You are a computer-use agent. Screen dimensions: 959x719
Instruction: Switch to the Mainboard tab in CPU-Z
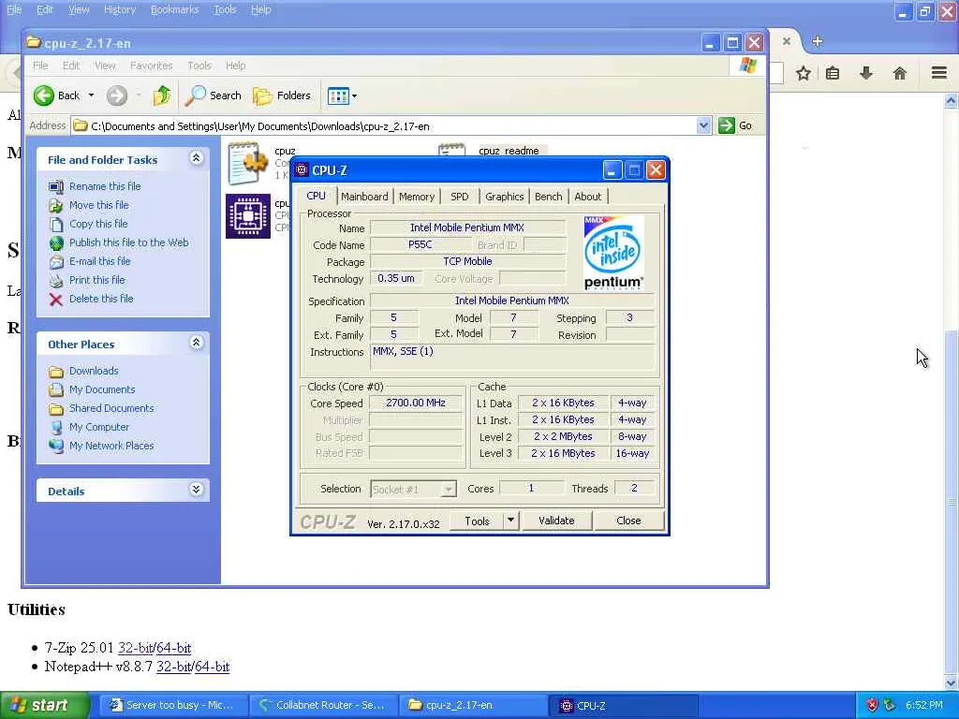pos(364,197)
